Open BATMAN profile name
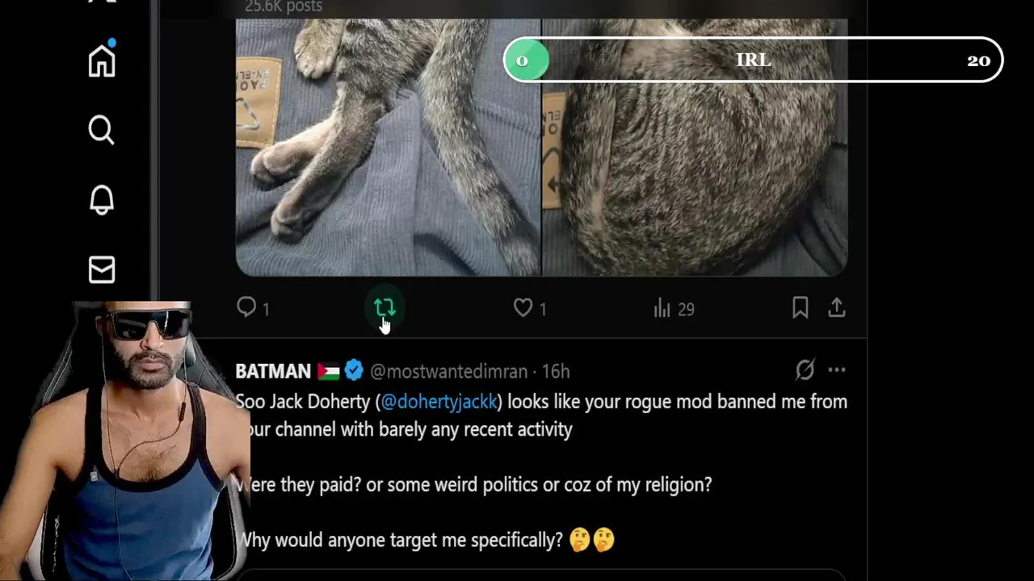Screen dimensions: 1034x581 click(x=273, y=371)
